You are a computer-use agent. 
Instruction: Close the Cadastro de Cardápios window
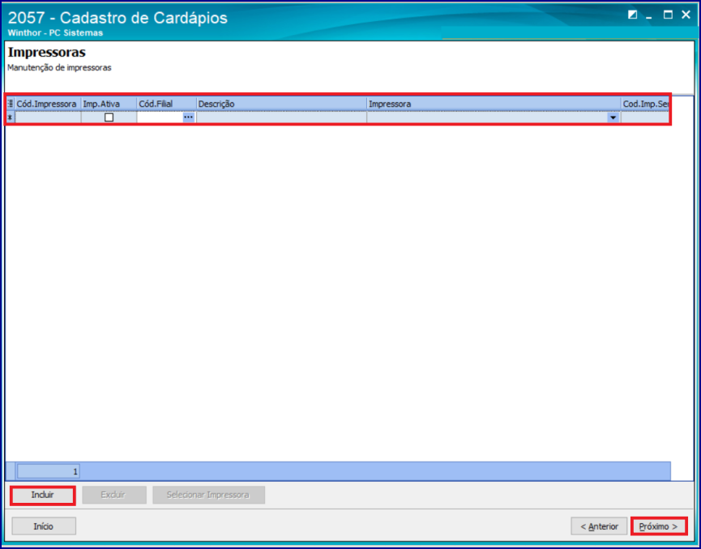click(x=686, y=15)
